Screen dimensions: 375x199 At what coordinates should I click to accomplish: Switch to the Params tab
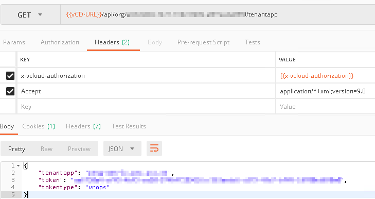click(x=14, y=42)
